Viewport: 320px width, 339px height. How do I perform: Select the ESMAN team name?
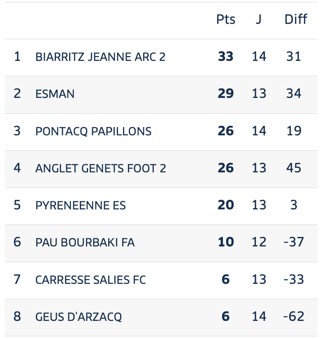tap(55, 94)
